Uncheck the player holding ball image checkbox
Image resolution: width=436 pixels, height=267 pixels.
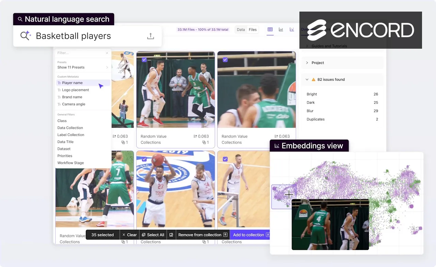click(x=144, y=159)
